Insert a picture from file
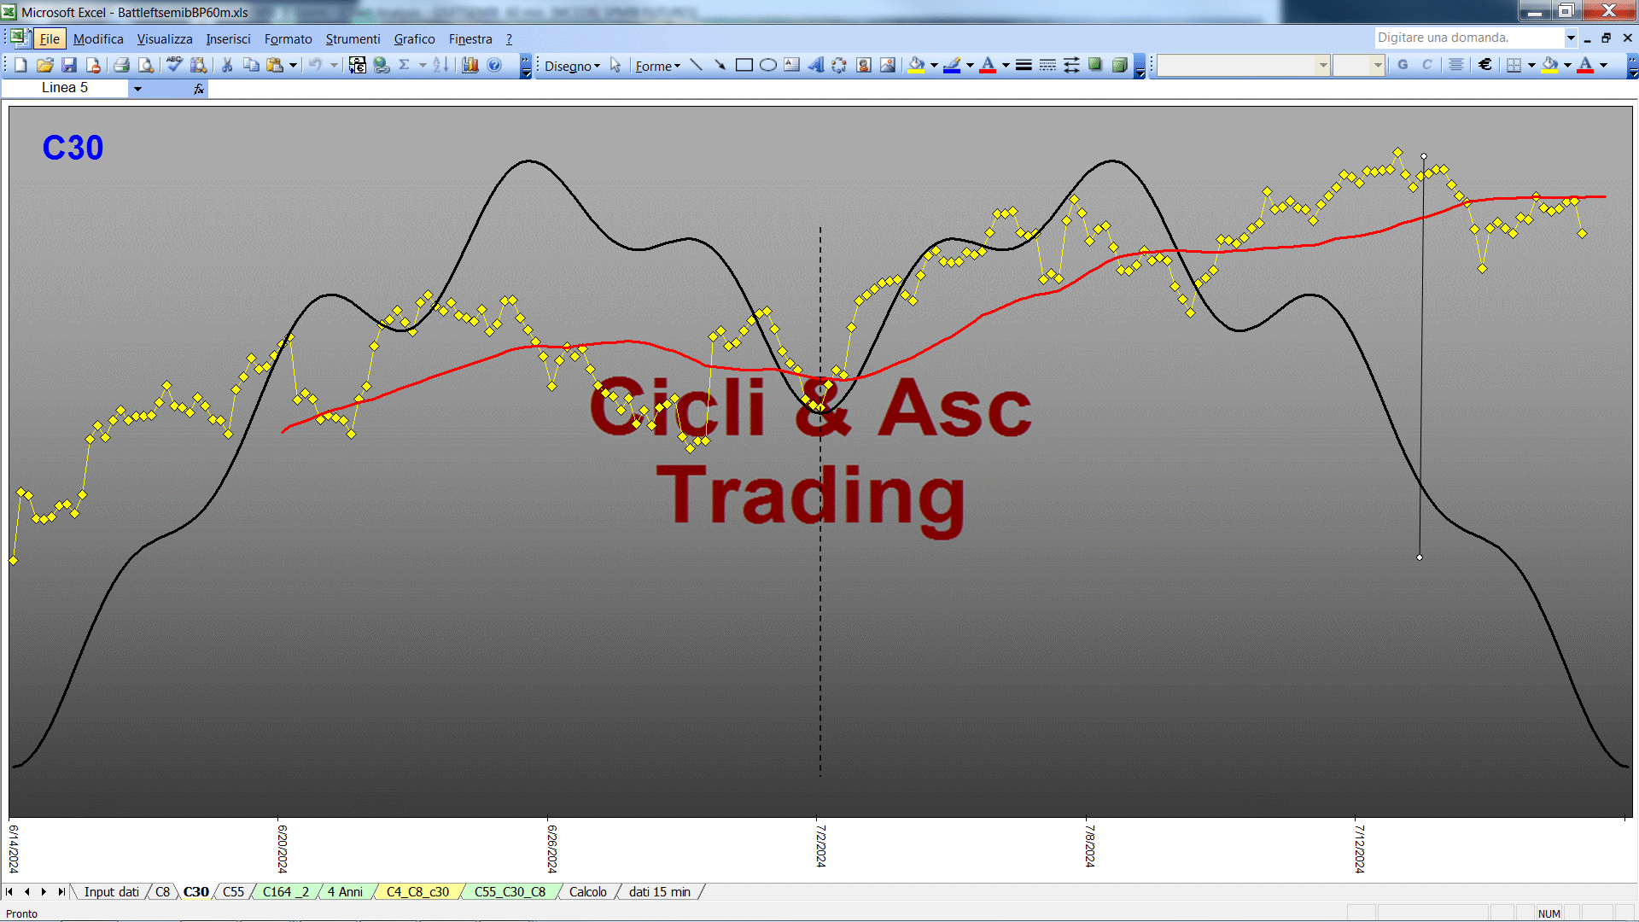The height and width of the screenshot is (922, 1639). (888, 65)
